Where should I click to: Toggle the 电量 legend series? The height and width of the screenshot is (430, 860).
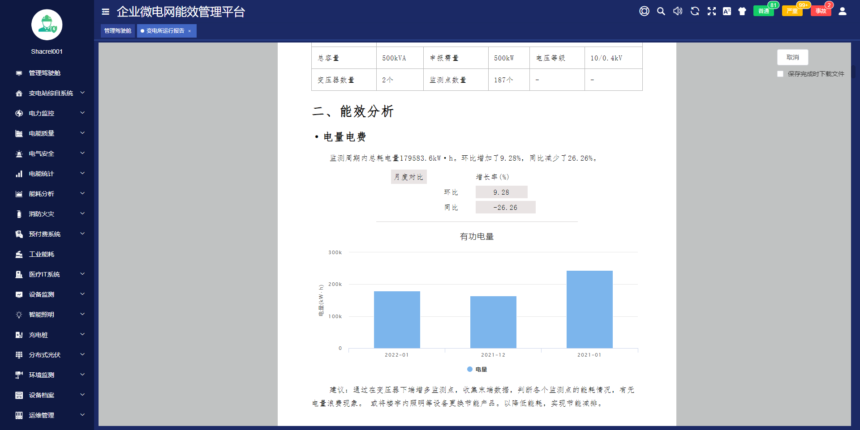coord(477,369)
